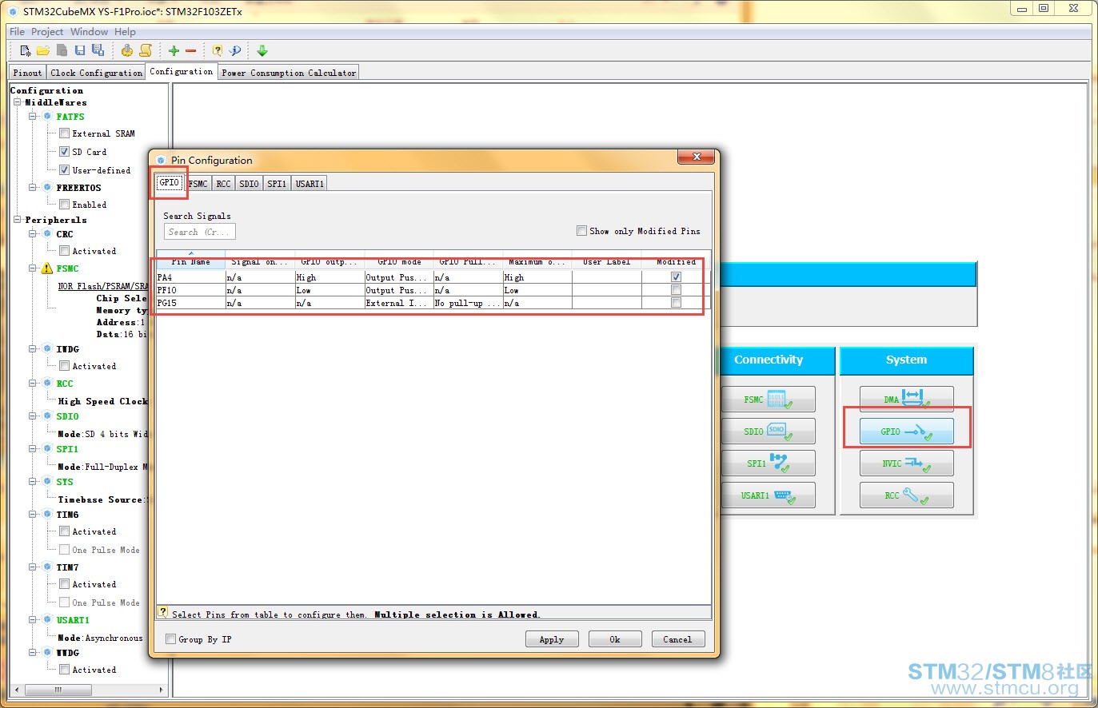Select the USART1 tab in Pin Configuration

(x=309, y=184)
